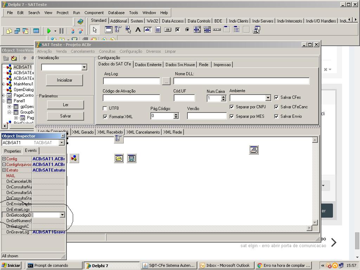Switch to the Properties tab in Object Inspector
The image size is (360, 270).
(13, 151)
